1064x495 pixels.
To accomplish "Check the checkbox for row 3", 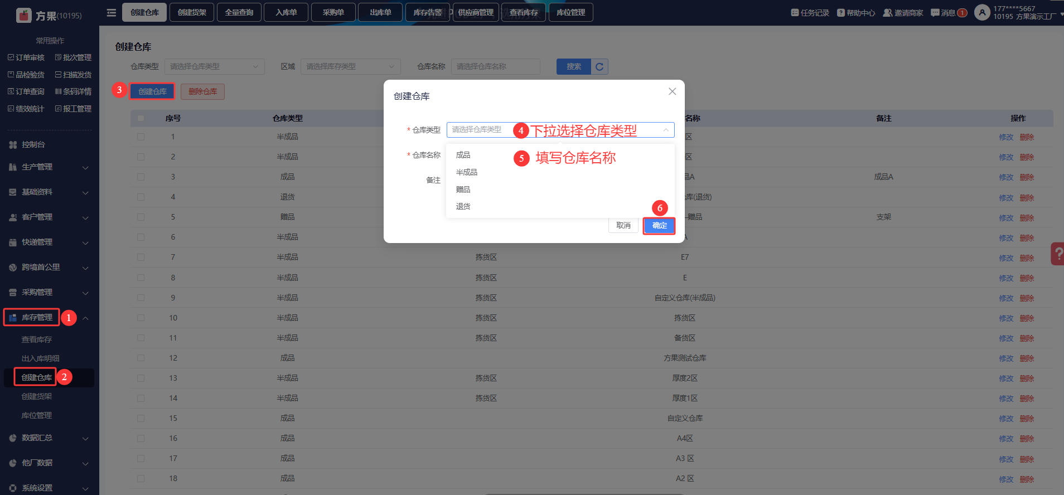I will pyautogui.click(x=141, y=177).
